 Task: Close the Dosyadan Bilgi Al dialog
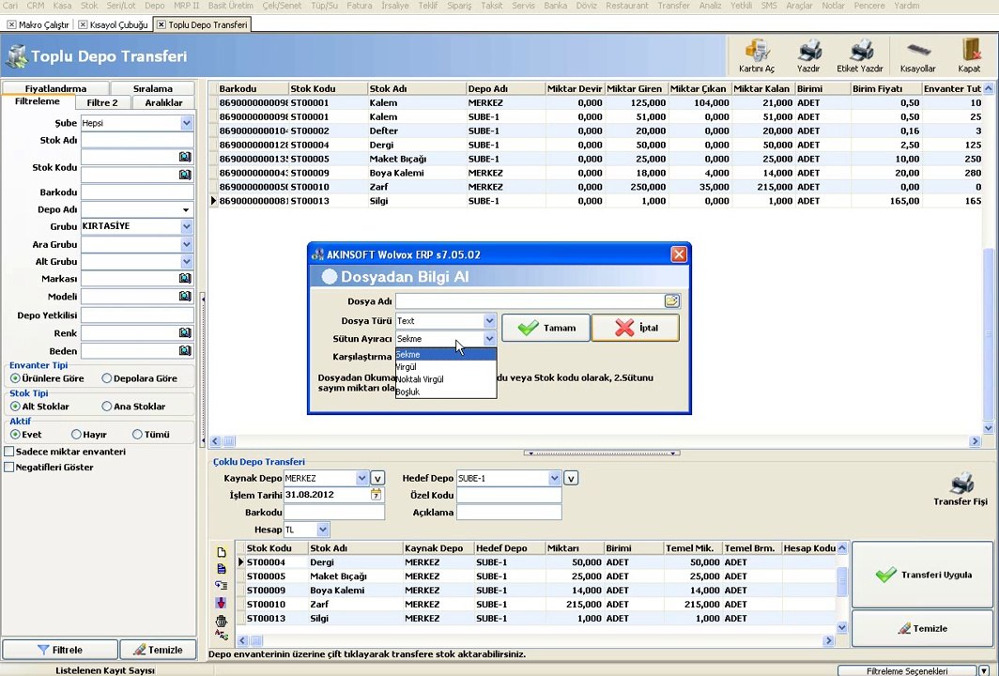coord(679,254)
